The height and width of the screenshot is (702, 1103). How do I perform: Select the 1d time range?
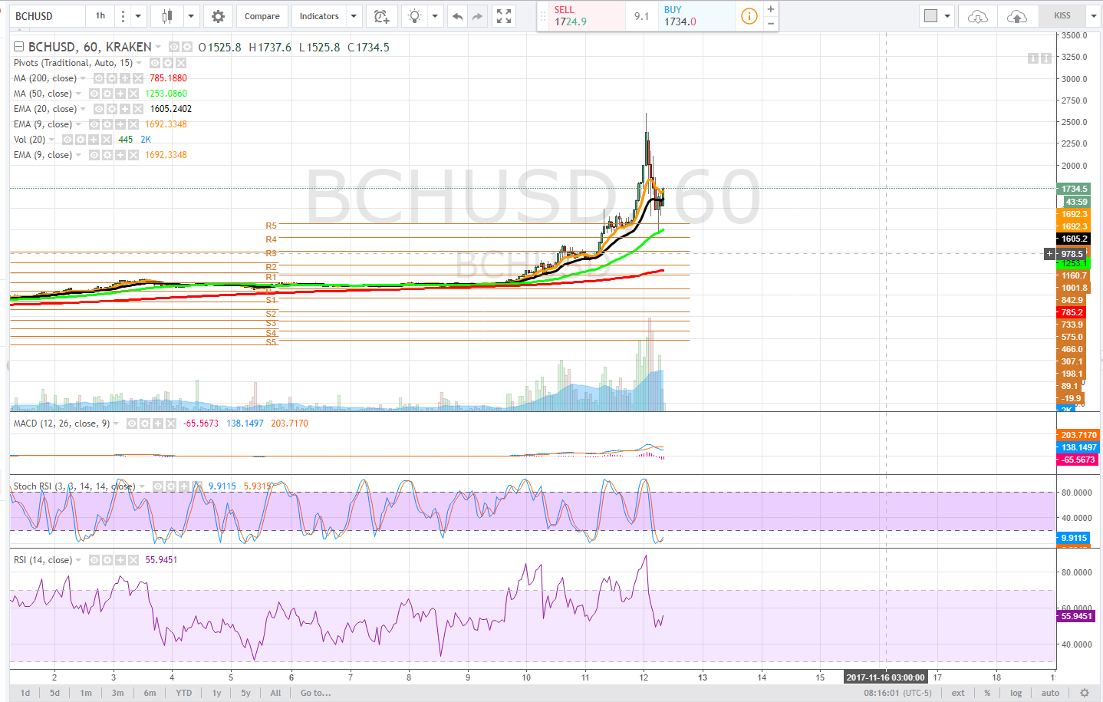[25, 693]
